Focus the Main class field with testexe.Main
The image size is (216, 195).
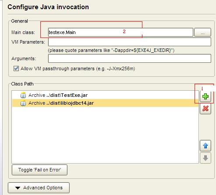(x=120, y=32)
